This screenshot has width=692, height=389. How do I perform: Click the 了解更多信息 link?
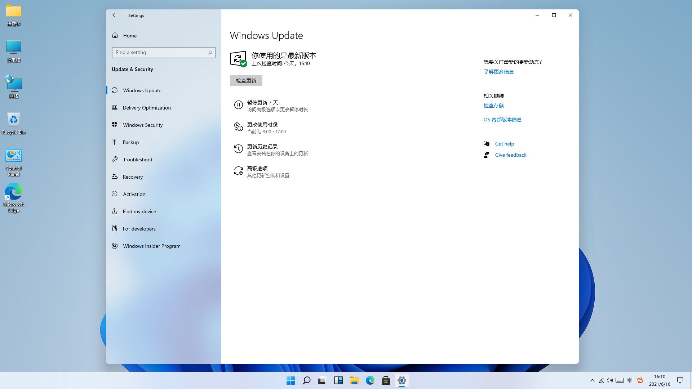pyautogui.click(x=498, y=72)
